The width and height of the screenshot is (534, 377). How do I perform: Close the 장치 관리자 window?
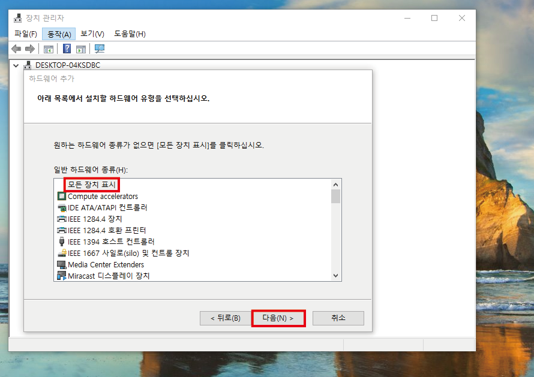[462, 18]
